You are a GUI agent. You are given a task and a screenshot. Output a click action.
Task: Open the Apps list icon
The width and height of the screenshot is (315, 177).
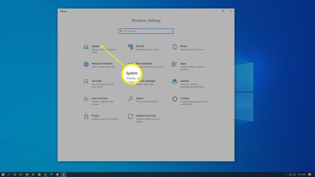[x=174, y=64]
